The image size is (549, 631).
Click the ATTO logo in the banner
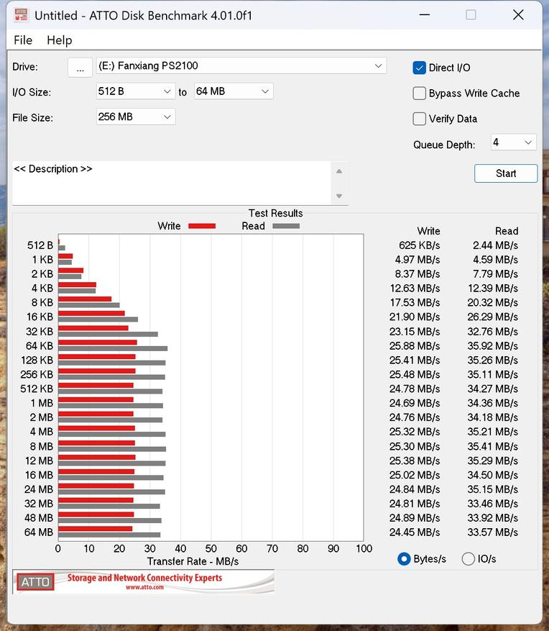[x=35, y=582]
